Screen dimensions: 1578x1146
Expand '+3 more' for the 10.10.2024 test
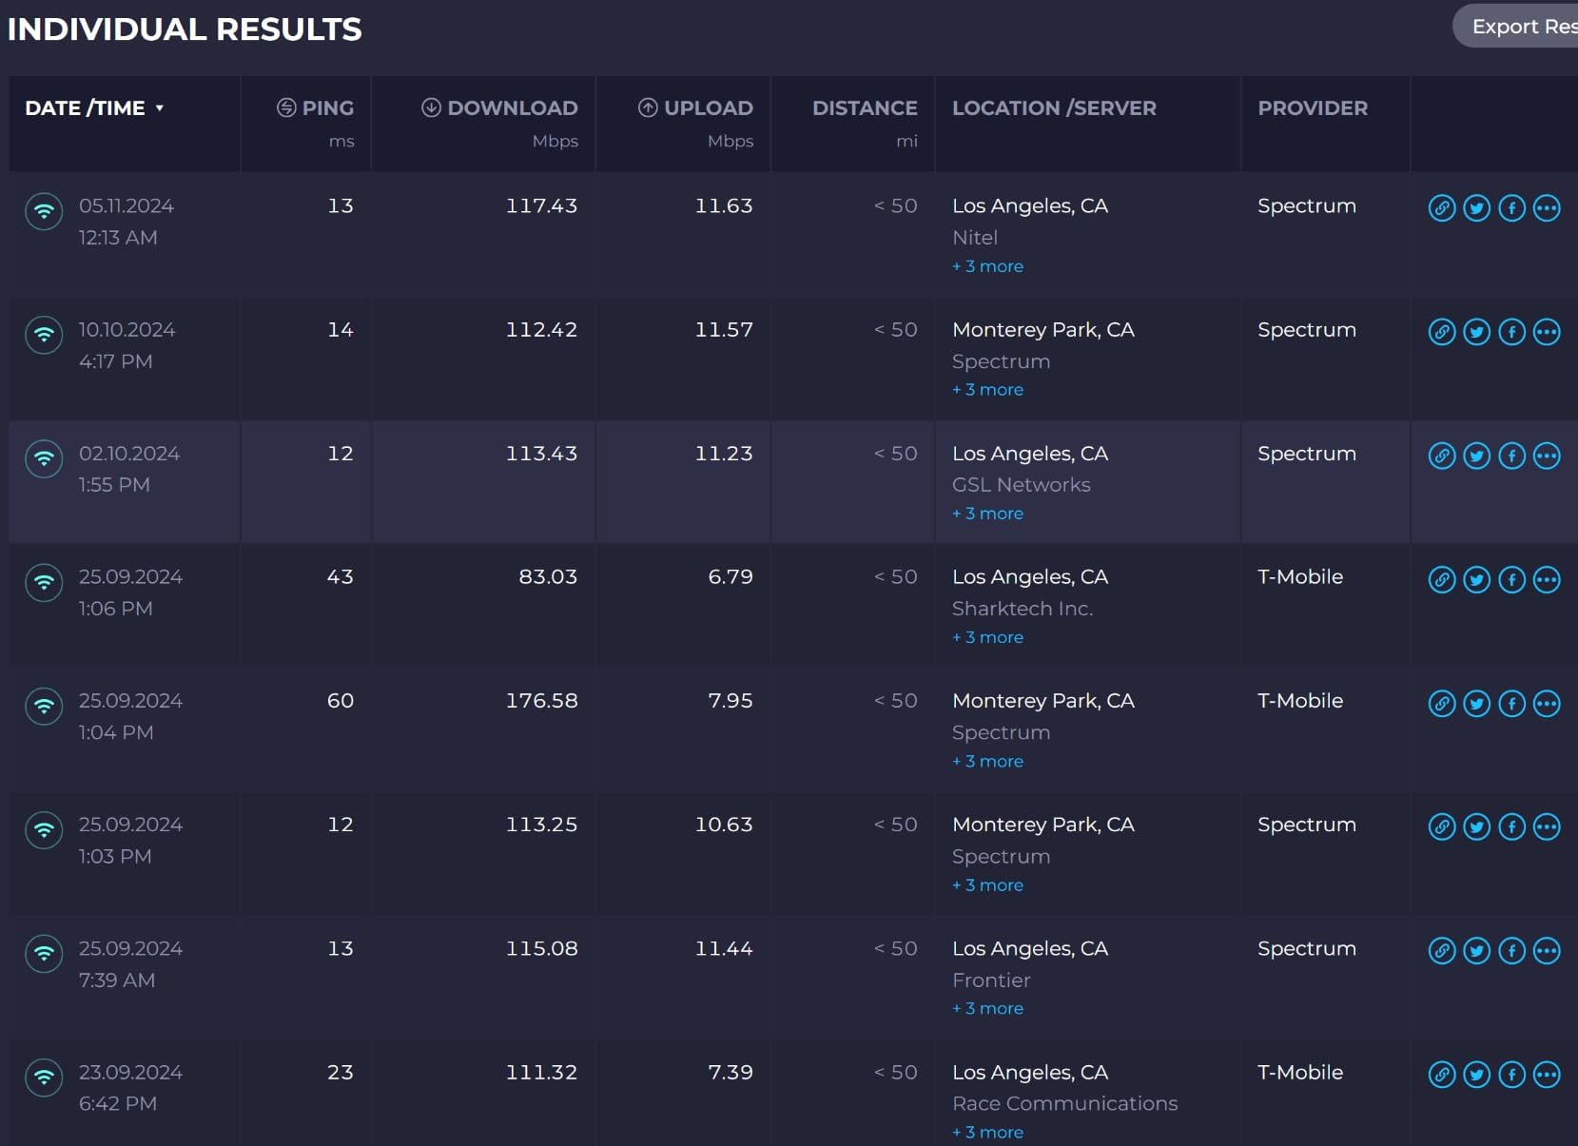988,390
